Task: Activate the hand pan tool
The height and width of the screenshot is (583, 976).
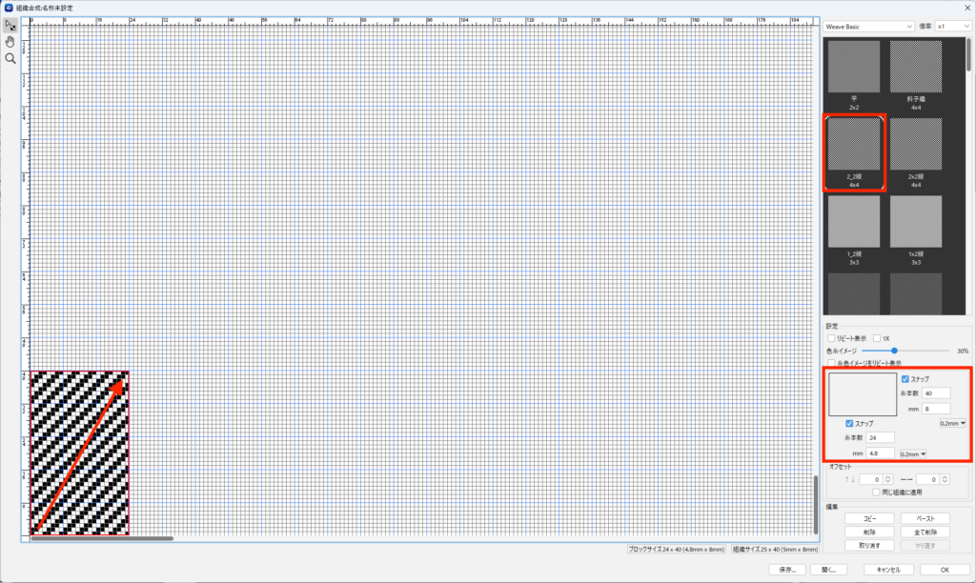Action: [x=10, y=42]
